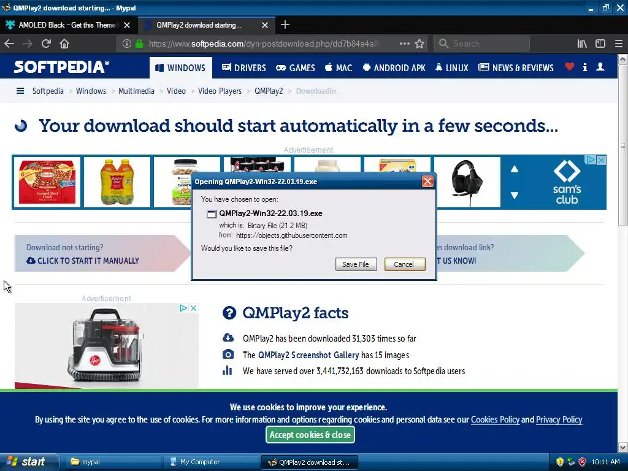Click the Sam's Club logo ad
Screen dimensions: 628x471
[x=567, y=182]
